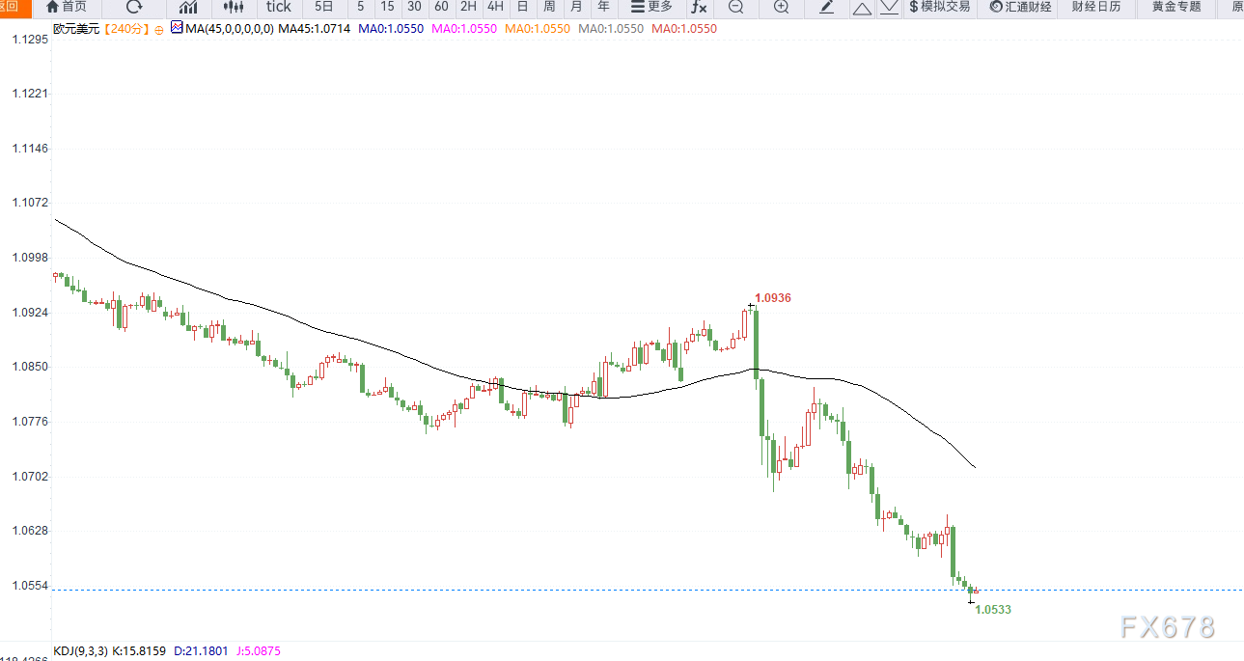The height and width of the screenshot is (661, 1244).
Task: Switch to the 5日 timeframe
Action: pos(323,7)
